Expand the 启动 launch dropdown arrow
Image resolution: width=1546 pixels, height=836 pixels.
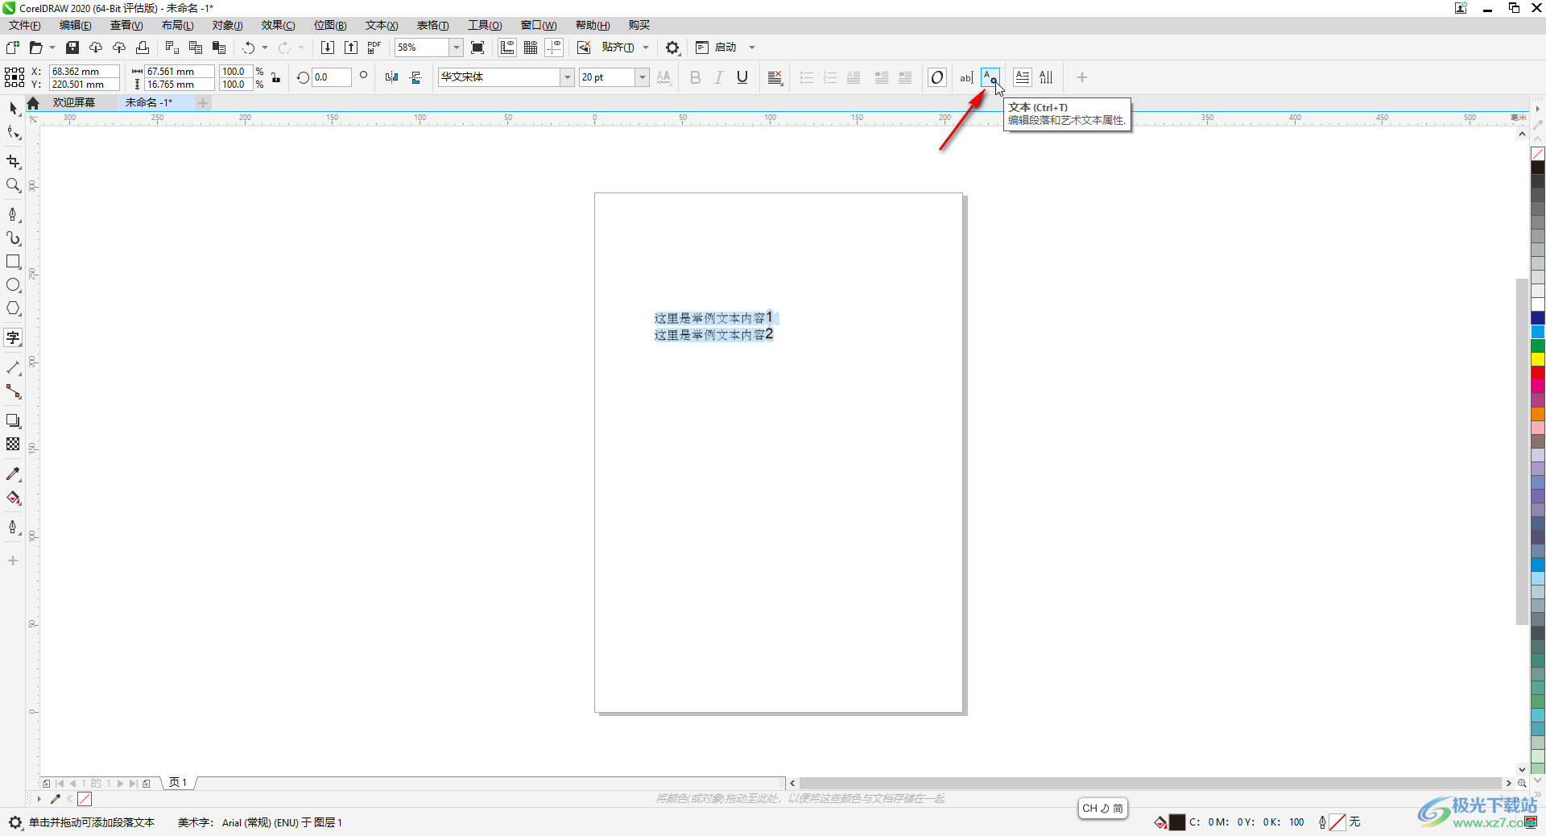click(752, 48)
